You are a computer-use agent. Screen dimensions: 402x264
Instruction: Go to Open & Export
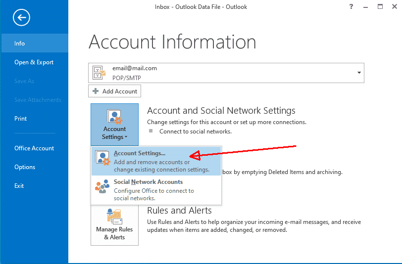34,62
